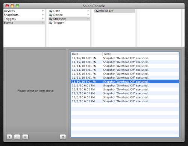Click the plus add button
Viewport: 188px width, 146px height.
coord(9,137)
